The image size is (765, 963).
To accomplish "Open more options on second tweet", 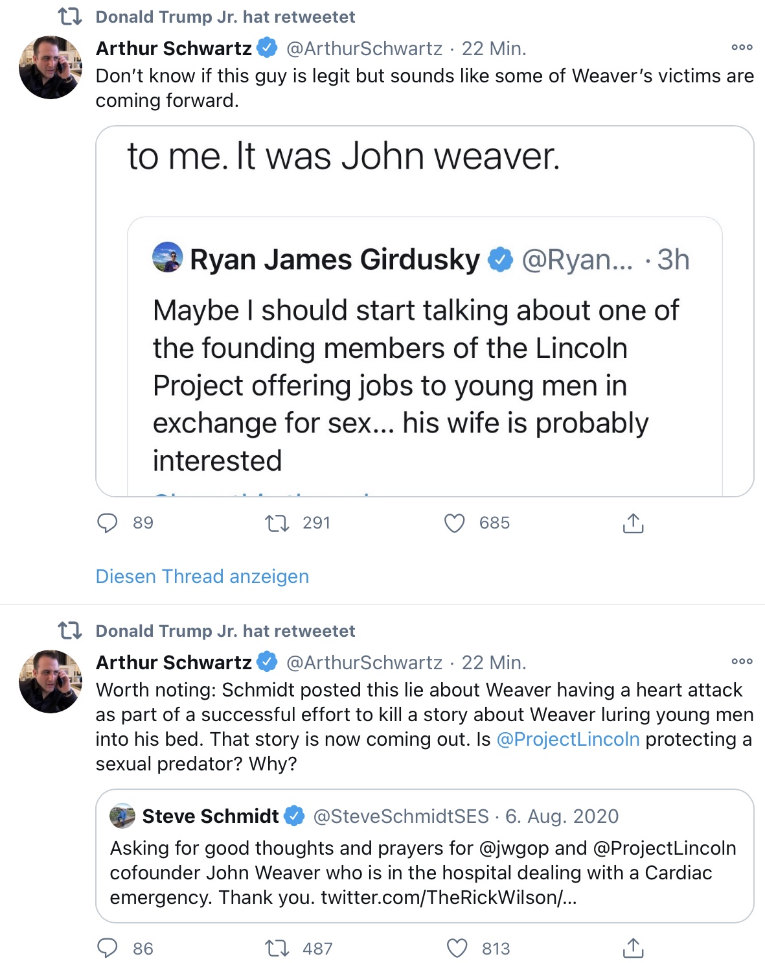I will coord(742,661).
